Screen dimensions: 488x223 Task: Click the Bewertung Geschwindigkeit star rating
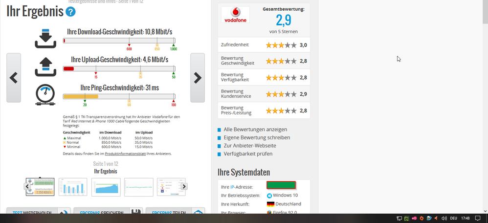pyautogui.click(x=281, y=61)
